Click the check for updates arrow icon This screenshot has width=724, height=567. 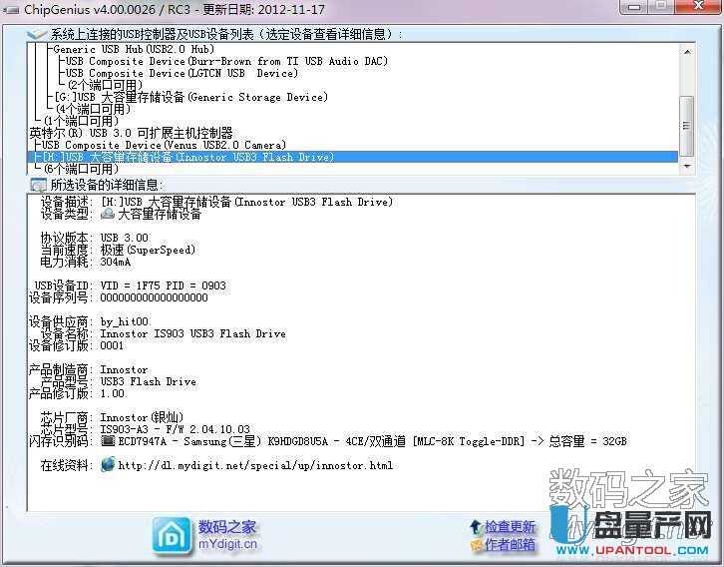click(475, 526)
